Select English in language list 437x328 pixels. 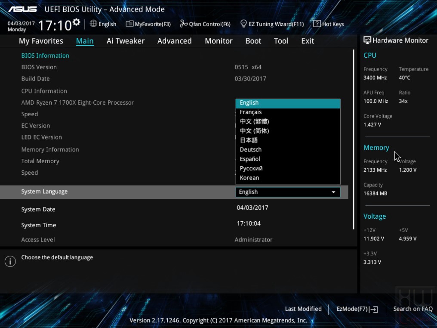click(288, 103)
